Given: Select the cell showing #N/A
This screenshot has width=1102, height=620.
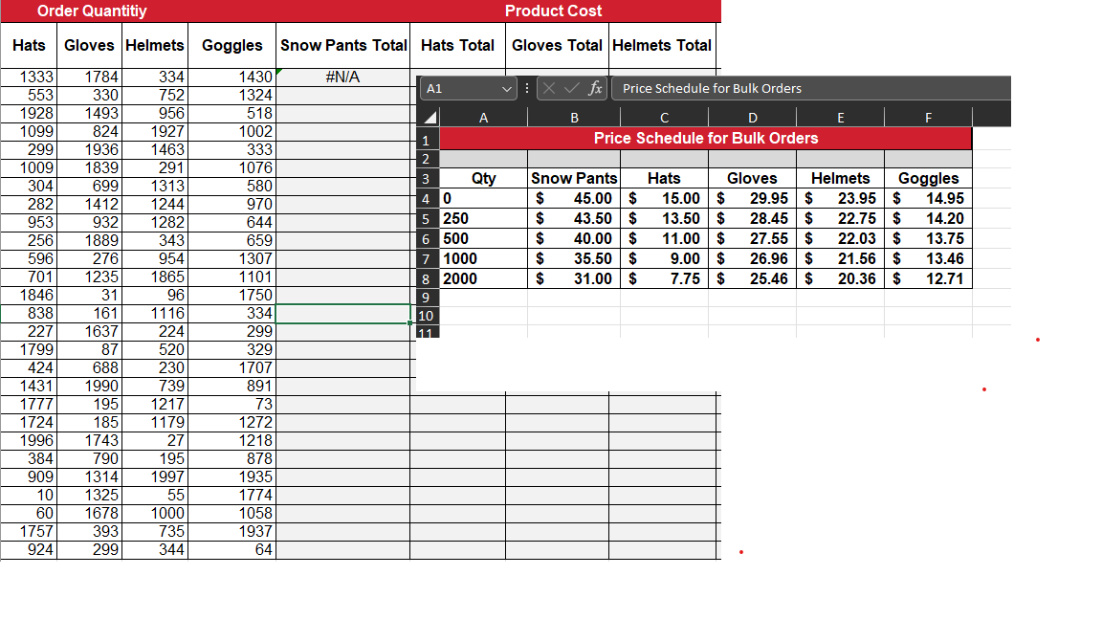Looking at the screenshot, I should click(343, 77).
